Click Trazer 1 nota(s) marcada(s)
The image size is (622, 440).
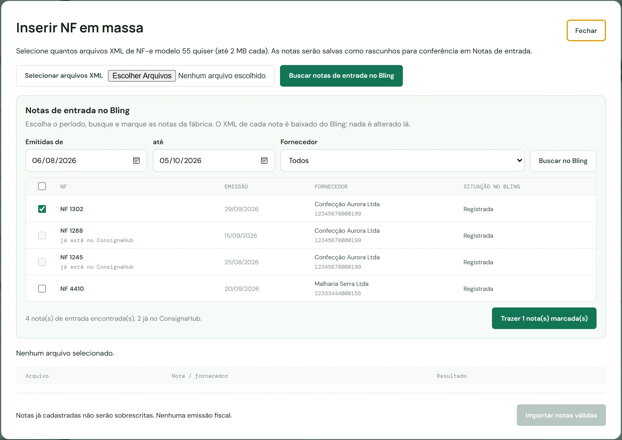(x=544, y=318)
